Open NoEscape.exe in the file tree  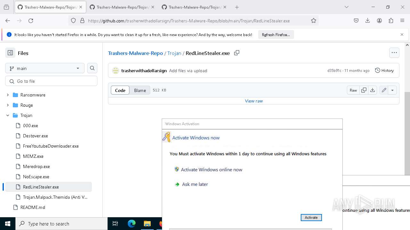[x=36, y=177]
